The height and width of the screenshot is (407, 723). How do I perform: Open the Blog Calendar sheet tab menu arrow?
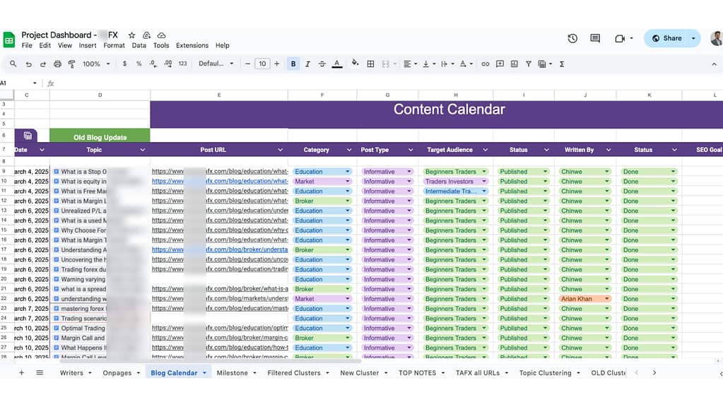click(205, 372)
